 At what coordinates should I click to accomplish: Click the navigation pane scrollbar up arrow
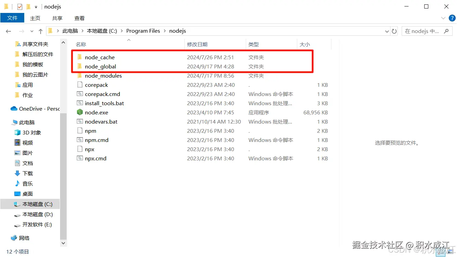63,43
